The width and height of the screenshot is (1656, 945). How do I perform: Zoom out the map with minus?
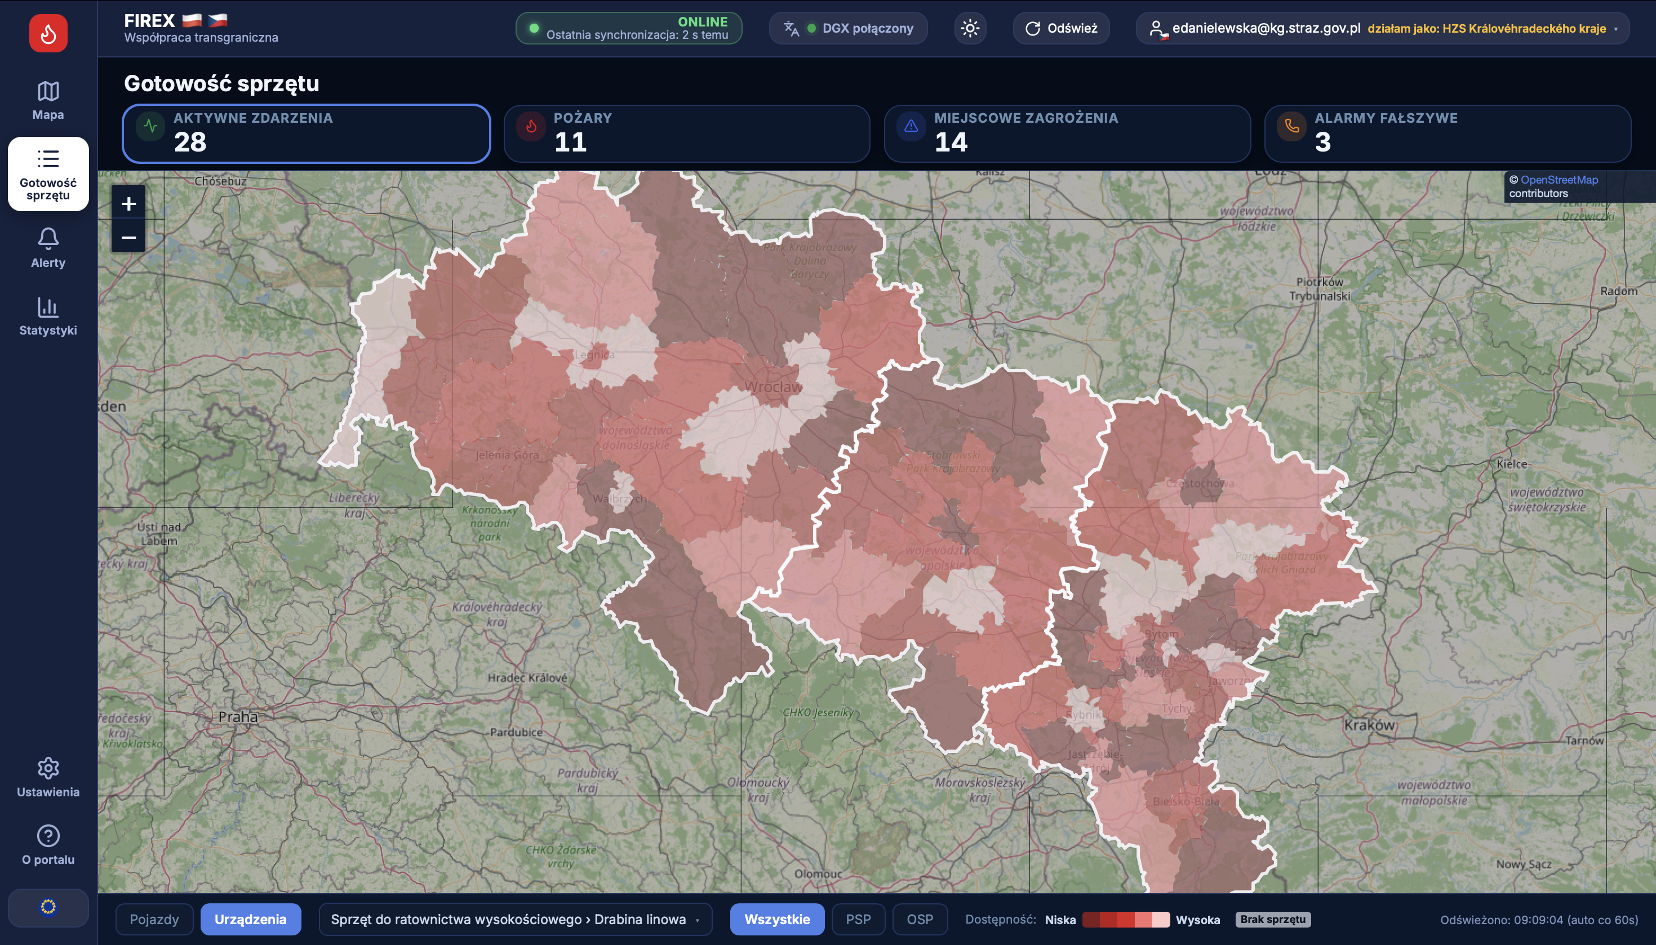tap(128, 237)
